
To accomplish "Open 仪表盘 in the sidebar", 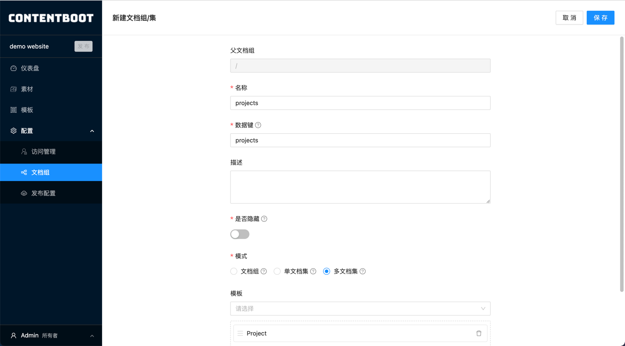I will pos(51,68).
